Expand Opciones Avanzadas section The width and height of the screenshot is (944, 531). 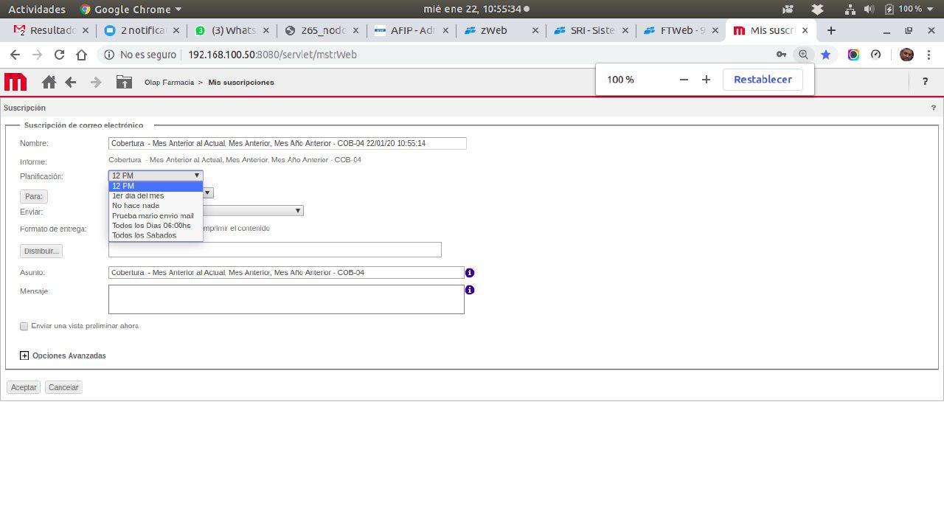24,355
